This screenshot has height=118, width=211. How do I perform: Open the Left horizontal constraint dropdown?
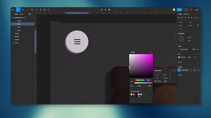click(x=190, y=37)
